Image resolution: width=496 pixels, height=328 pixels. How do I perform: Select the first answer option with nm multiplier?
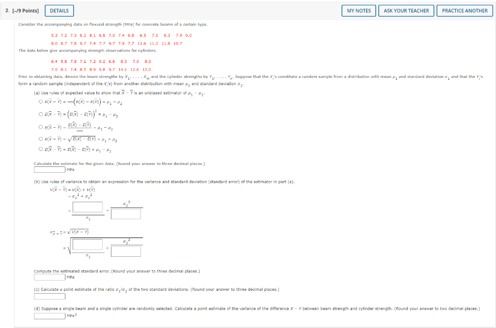(40, 102)
